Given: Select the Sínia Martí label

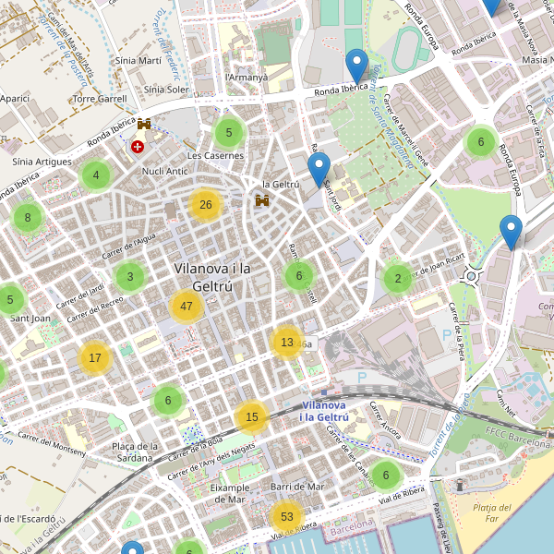Looking at the screenshot, I should pos(138,61).
